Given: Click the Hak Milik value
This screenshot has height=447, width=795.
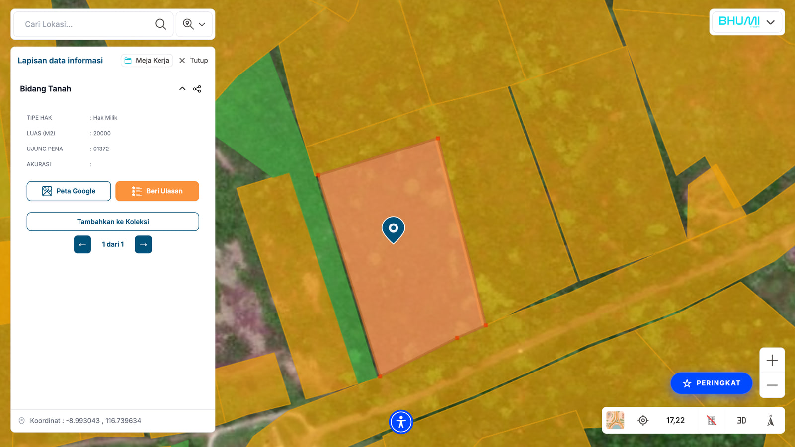Looking at the screenshot, I should (x=105, y=118).
